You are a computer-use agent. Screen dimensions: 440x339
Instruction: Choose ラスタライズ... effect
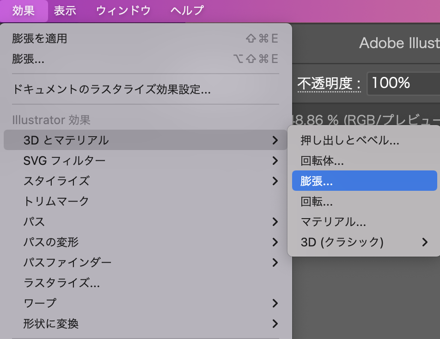tap(61, 282)
